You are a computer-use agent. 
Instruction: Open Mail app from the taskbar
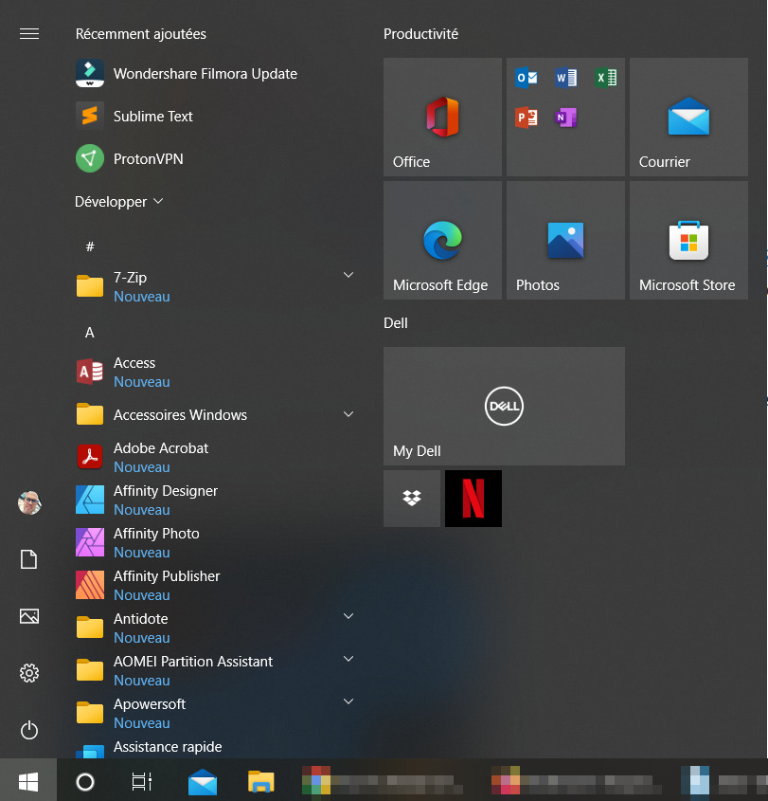tap(203, 782)
